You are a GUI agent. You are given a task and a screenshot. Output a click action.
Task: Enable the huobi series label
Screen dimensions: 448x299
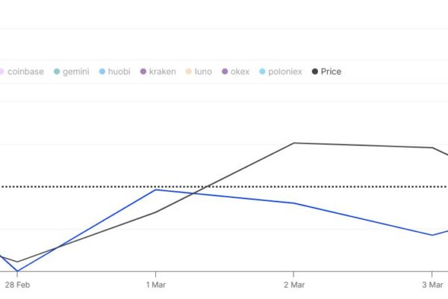119,72
